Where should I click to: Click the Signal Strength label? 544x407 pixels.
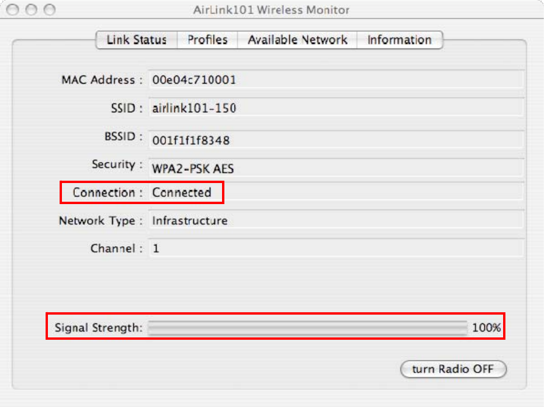[x=99, y=327]
